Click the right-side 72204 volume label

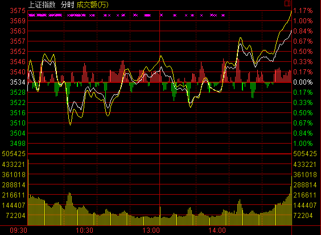pyautogui.click(x=303, y=215)
